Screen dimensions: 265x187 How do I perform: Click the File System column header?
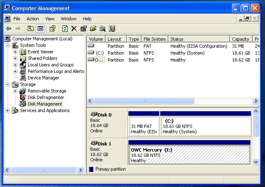[x=155, y=39]
